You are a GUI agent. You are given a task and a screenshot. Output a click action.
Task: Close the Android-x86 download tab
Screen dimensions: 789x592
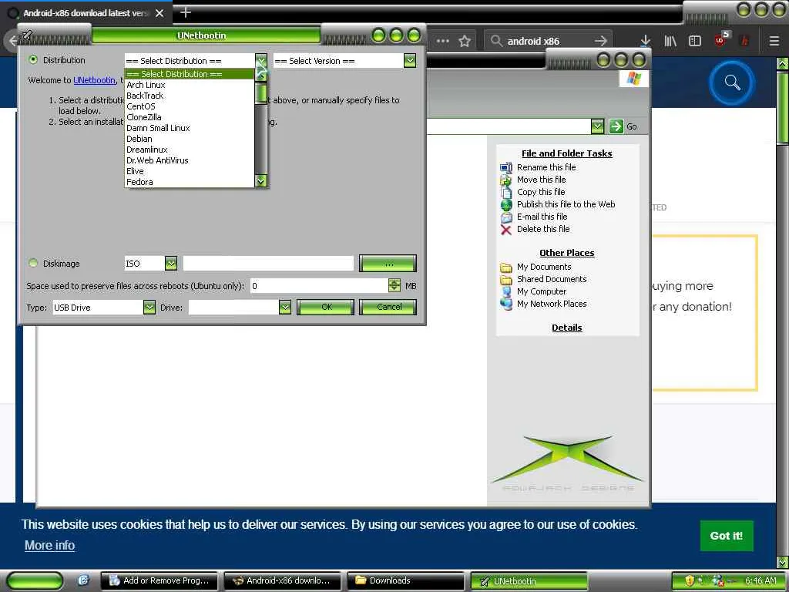pyautogui.click(x=159, y=13)
